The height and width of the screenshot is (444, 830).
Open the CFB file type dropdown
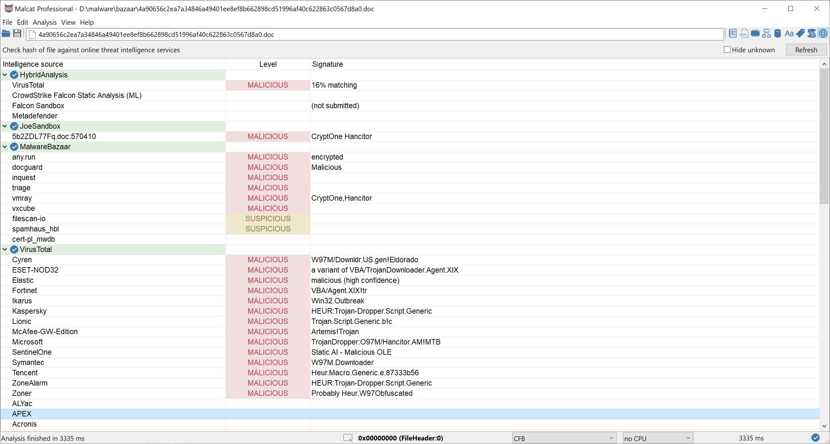click(564, 438)
